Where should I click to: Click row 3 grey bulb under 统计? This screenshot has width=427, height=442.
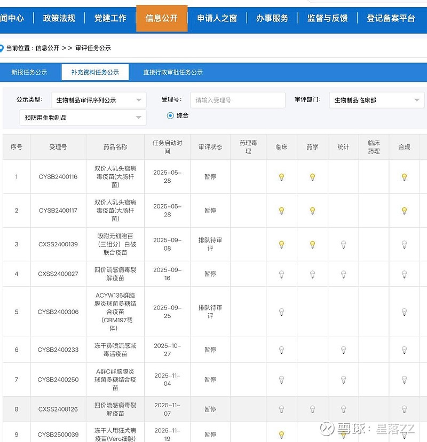[343, 244]
